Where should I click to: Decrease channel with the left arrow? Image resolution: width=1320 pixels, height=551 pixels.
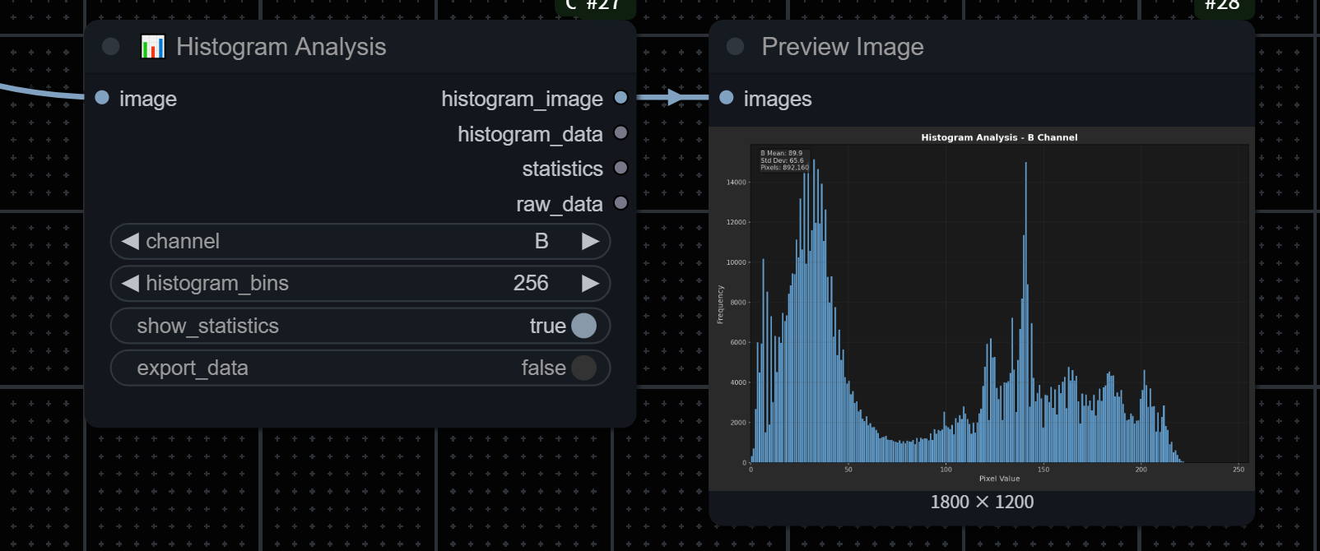(x=130, y=241)
